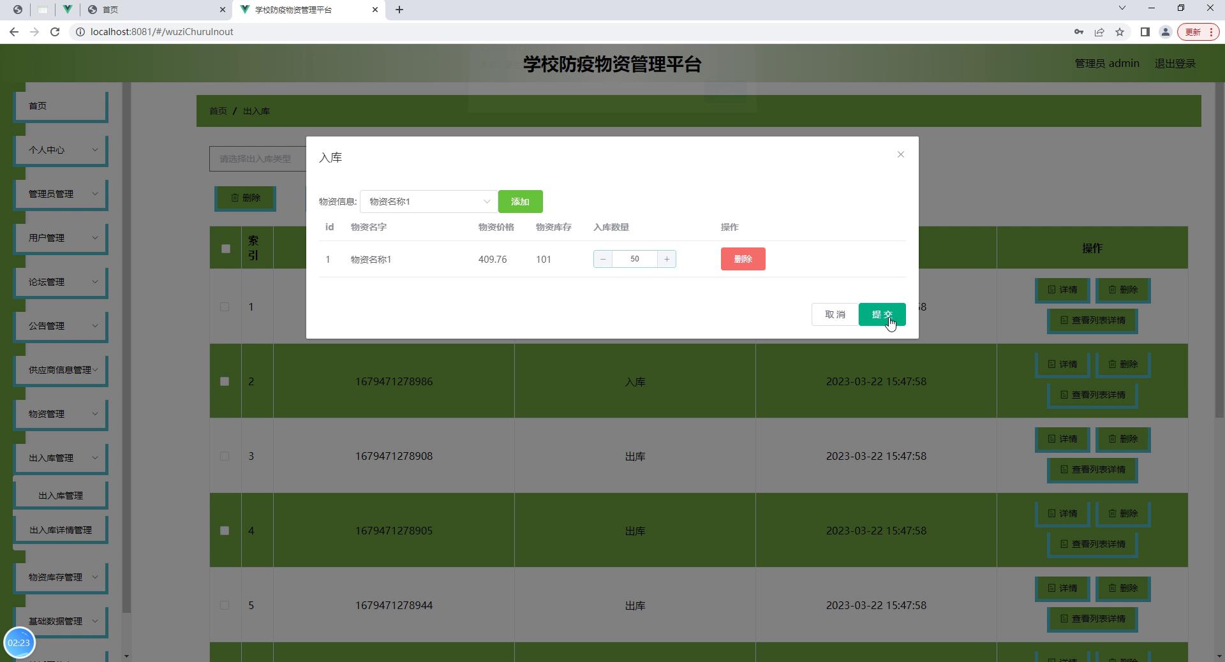Click the 更新 browser update button
The image size is (1225, 662).
[x=1198, y=32]
